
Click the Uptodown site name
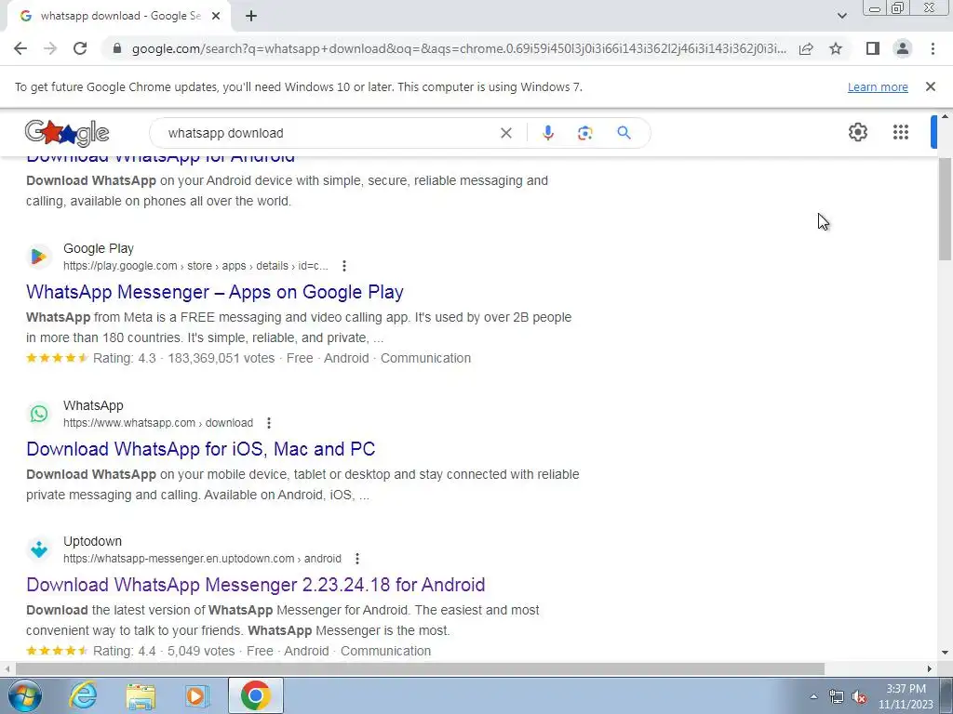(x=92, y=541)
